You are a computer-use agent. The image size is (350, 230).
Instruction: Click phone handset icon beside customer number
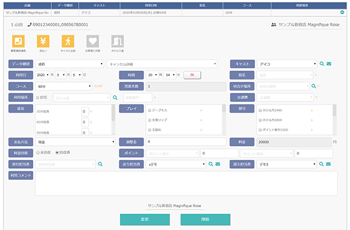tap(30, 25)
